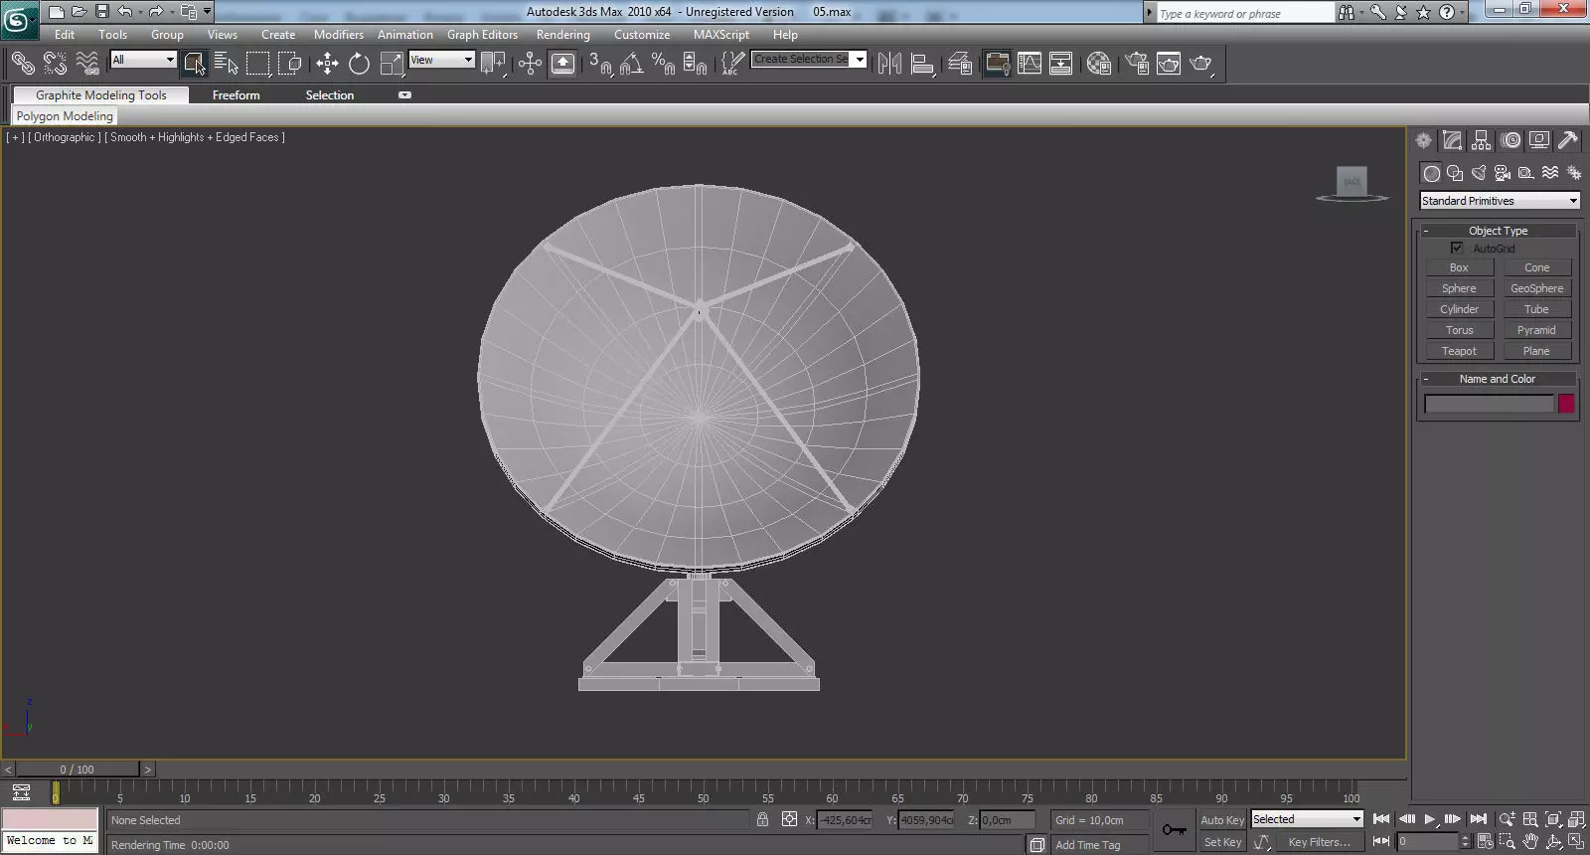Toggle the 3D Snaps button

599,64
